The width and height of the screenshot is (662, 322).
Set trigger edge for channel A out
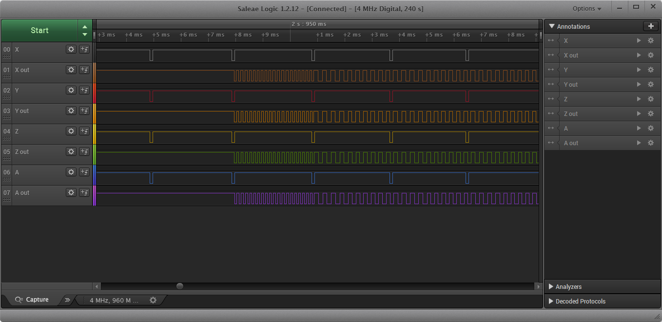[x=84, y=192]
